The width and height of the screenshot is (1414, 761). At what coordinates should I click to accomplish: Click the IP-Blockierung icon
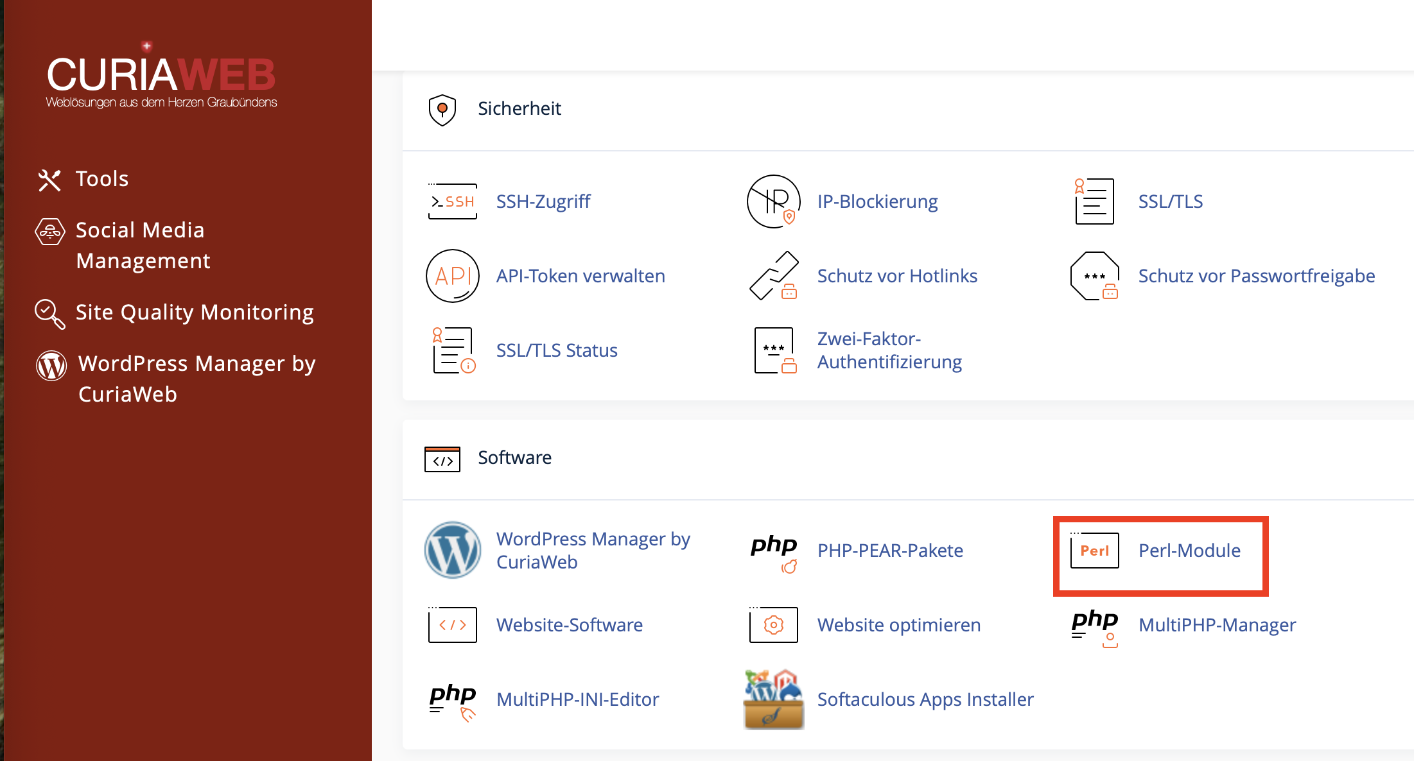(774, 201)
